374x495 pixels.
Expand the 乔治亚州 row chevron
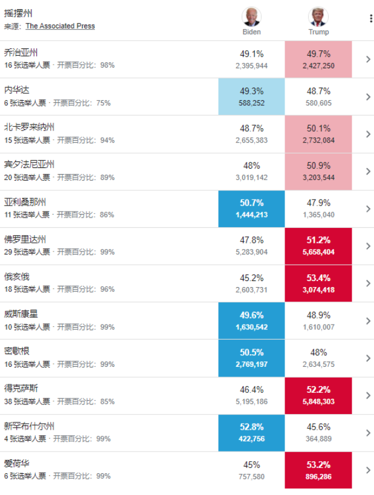368,59
